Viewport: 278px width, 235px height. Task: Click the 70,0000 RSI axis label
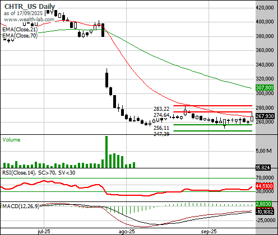tap(265, 177)
